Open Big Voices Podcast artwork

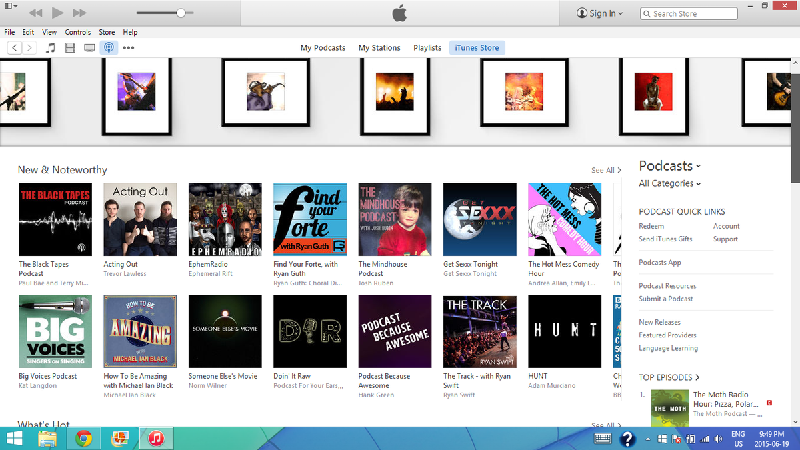click(55, 331)
